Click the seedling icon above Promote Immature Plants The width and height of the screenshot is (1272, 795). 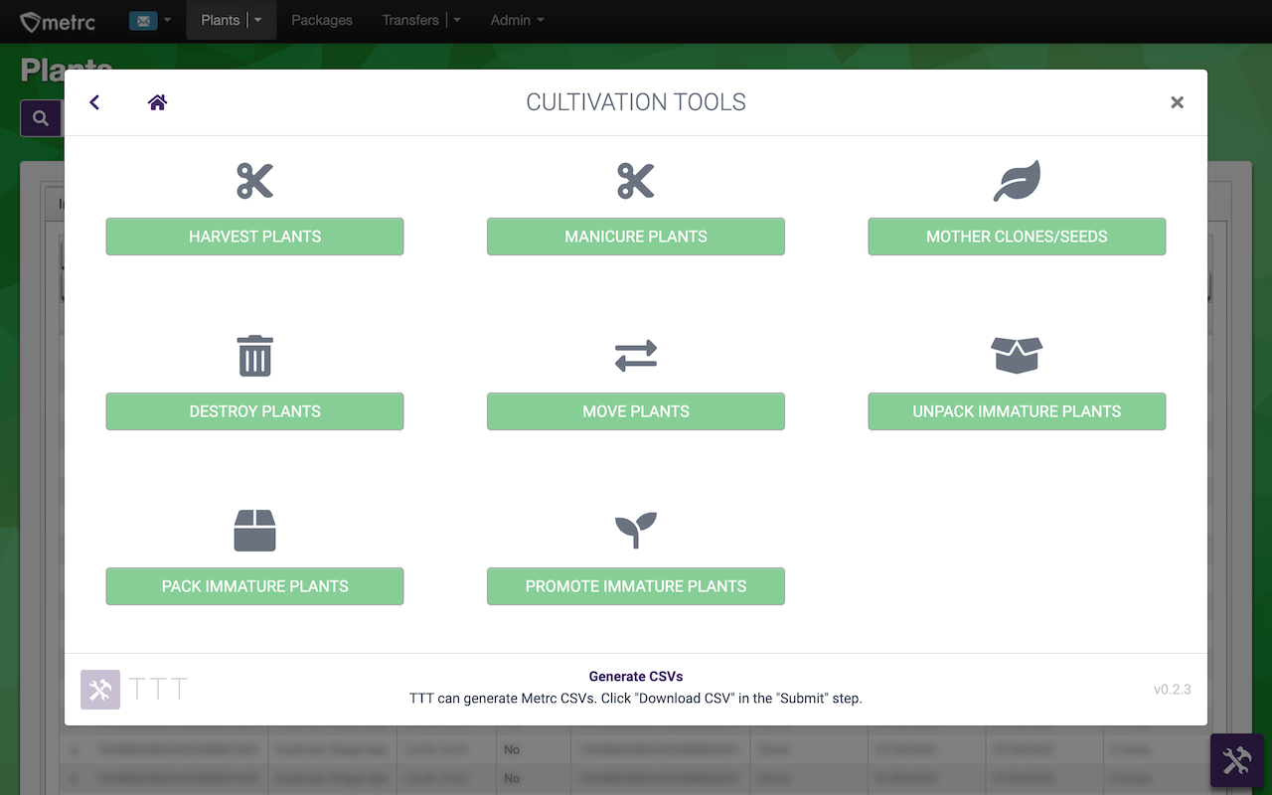pyautogui.click(x=636, y=531)
